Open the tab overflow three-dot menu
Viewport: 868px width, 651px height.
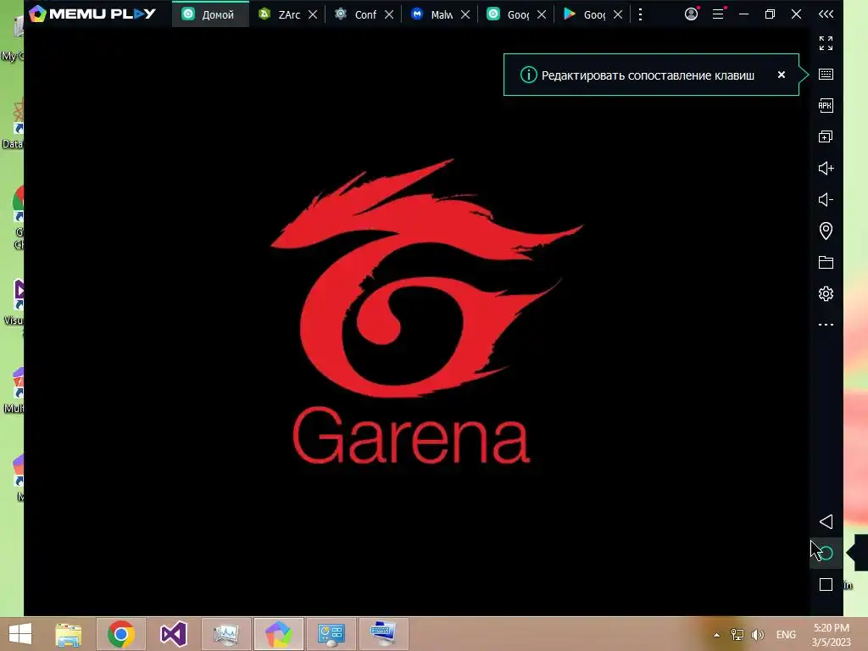(x=641, y=14)
